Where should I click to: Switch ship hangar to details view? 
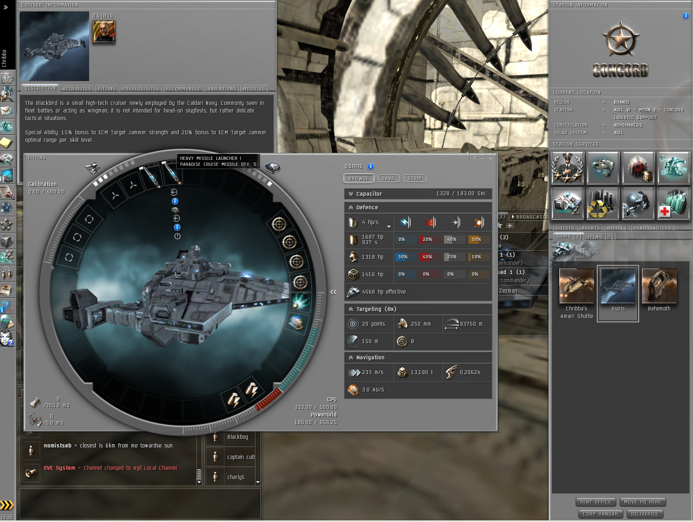point(589,251)
